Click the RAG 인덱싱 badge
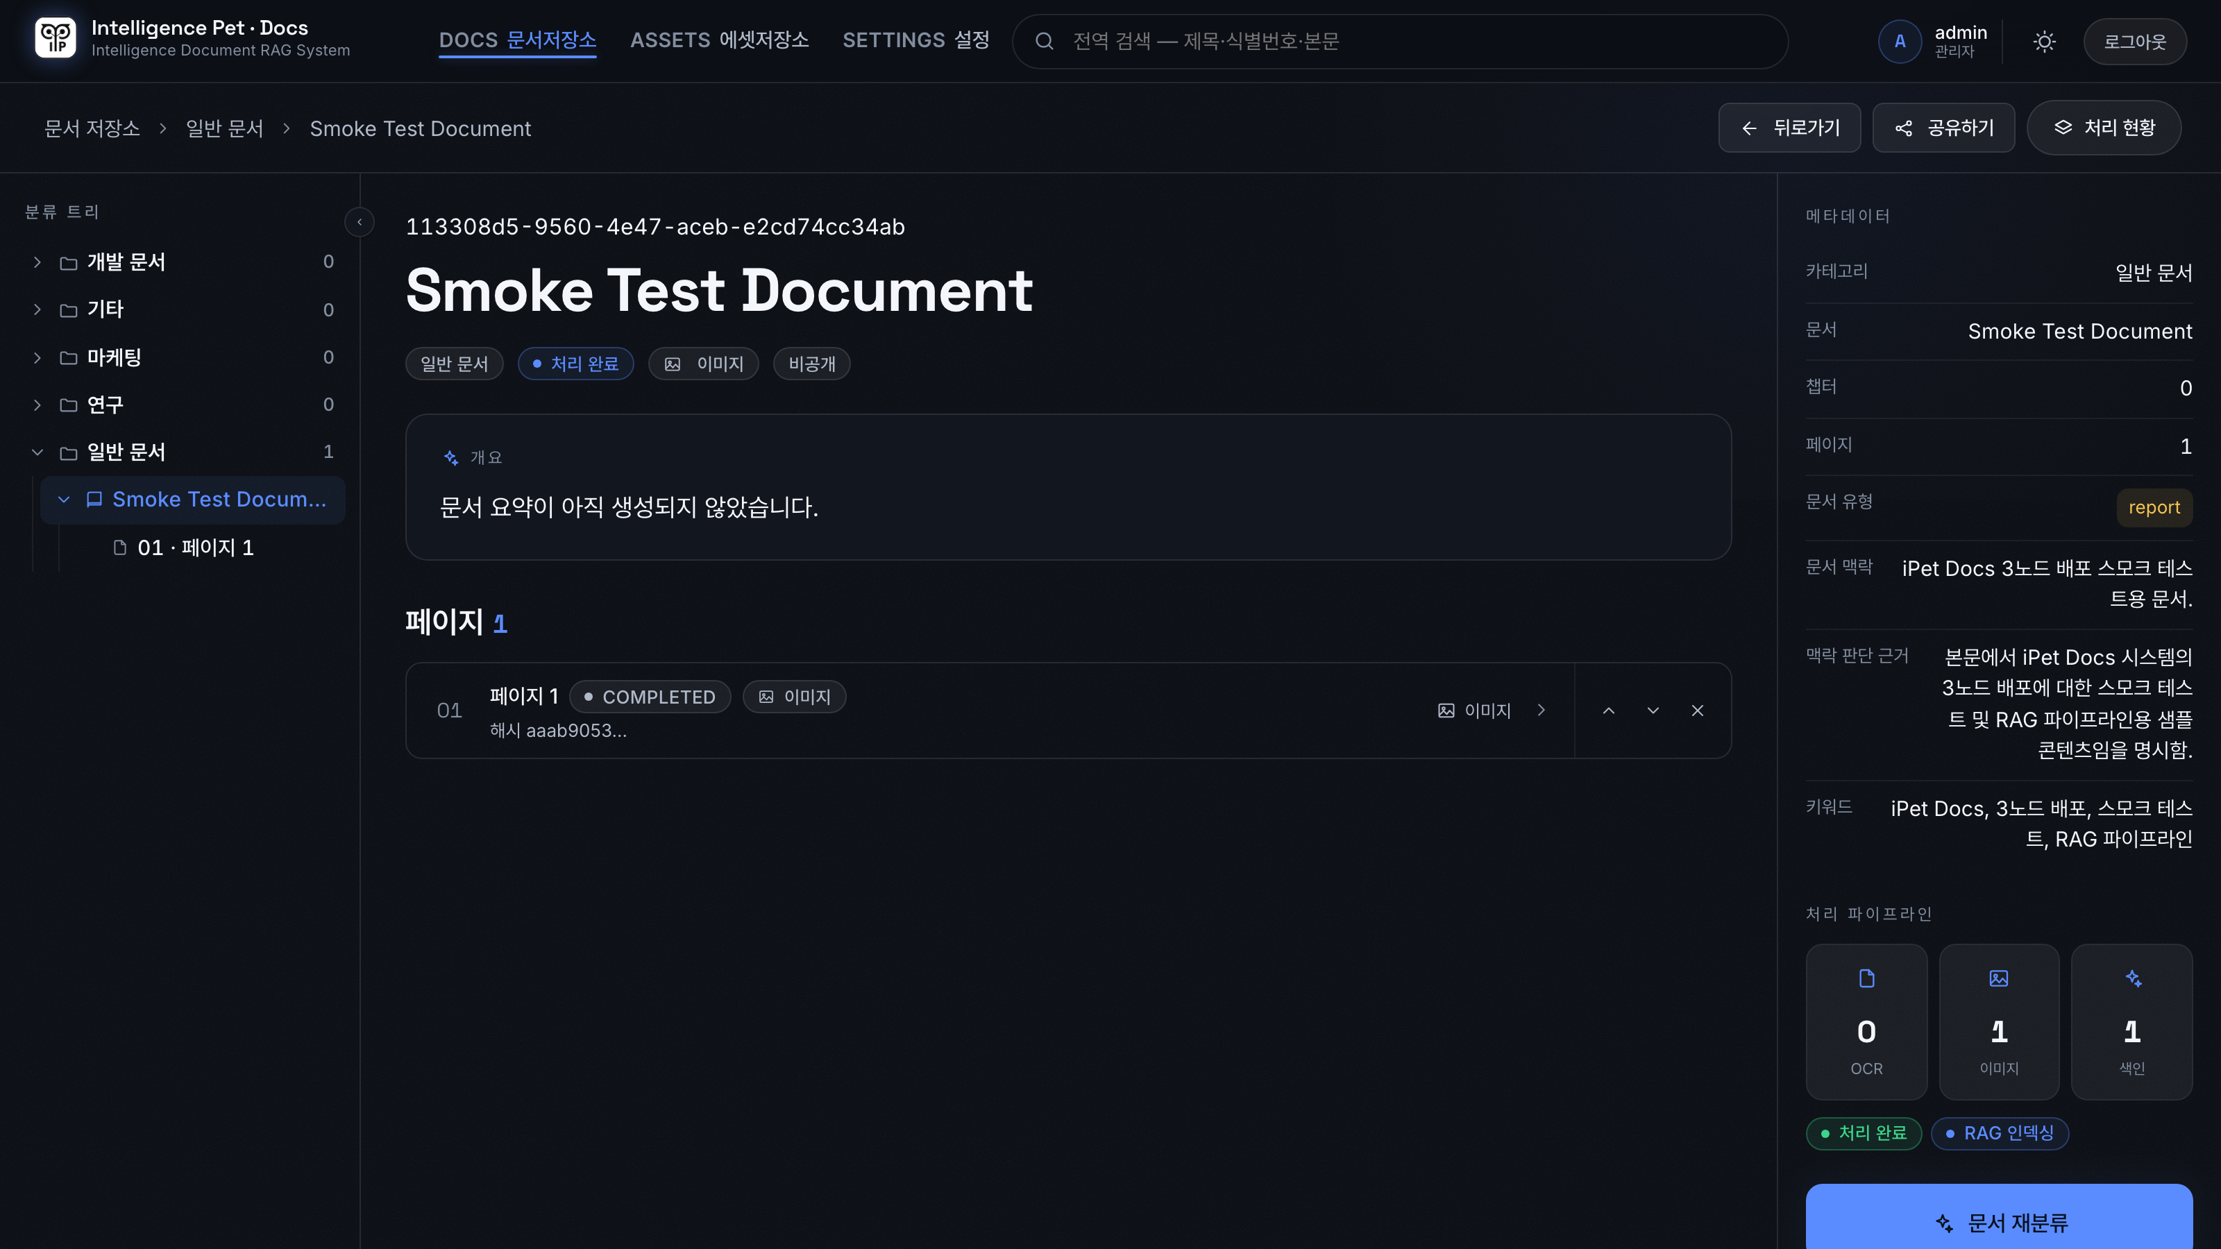This screenshot has width=2221, height=1249. pyautogui.click(x=2000, y=1132)
